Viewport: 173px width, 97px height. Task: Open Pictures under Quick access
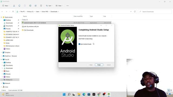[8, 29]
